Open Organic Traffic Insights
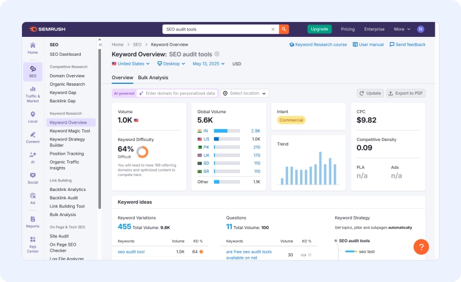The width and height of the screenshot is (461, 282). coord(64,165)
